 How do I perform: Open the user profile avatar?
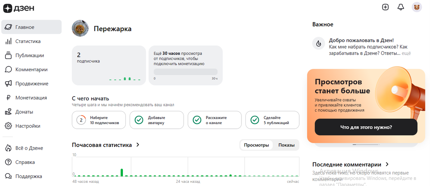click(417, 7)
